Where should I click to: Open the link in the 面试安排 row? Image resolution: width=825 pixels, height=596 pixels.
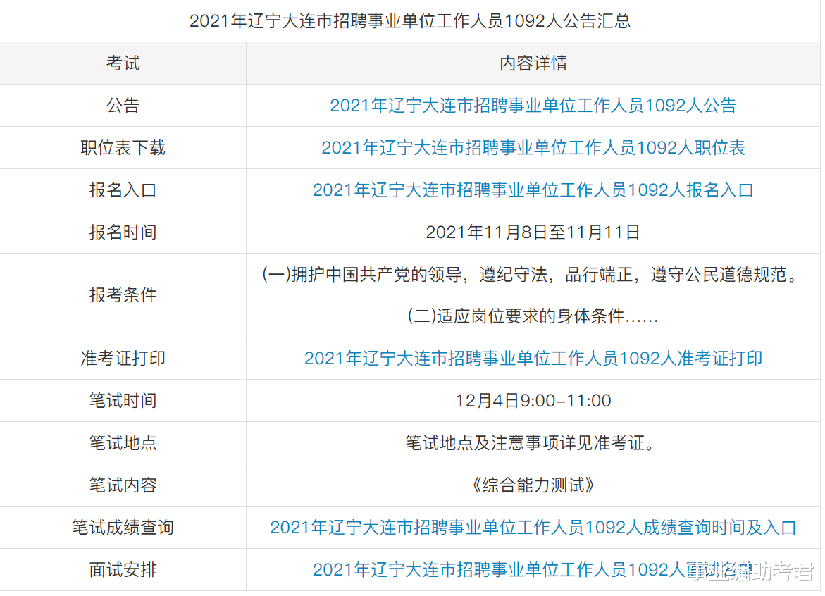pos(533,569)
